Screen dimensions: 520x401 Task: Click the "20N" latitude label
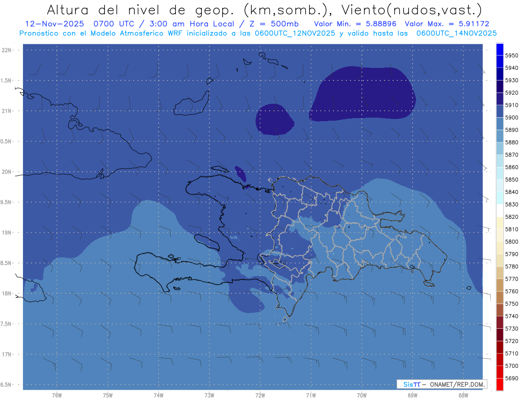click(x=6, y=172)
